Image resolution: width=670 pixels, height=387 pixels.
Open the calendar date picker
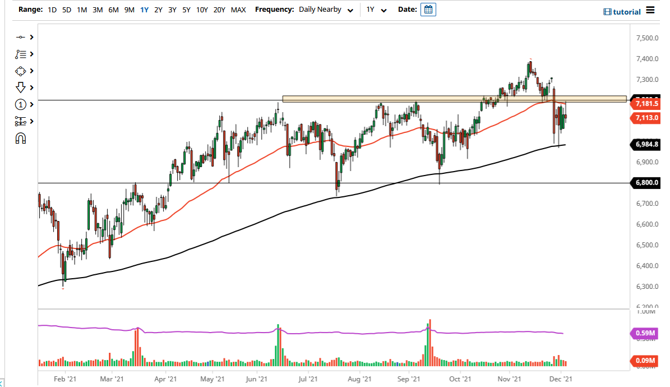(x=428, y=9)
